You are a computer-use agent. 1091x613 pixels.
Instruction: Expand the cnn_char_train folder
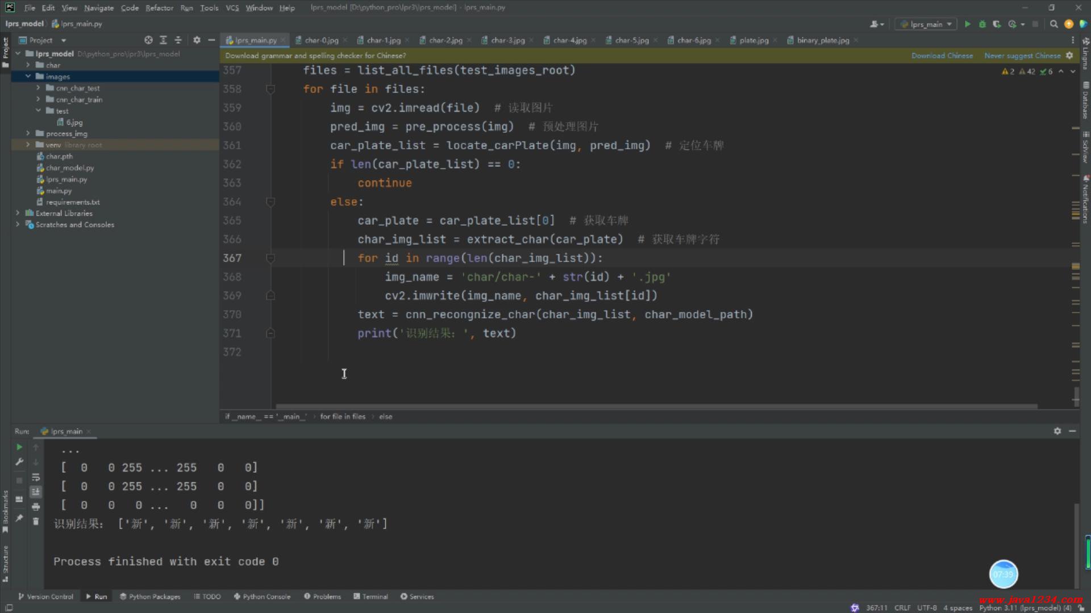coord(38,99)
